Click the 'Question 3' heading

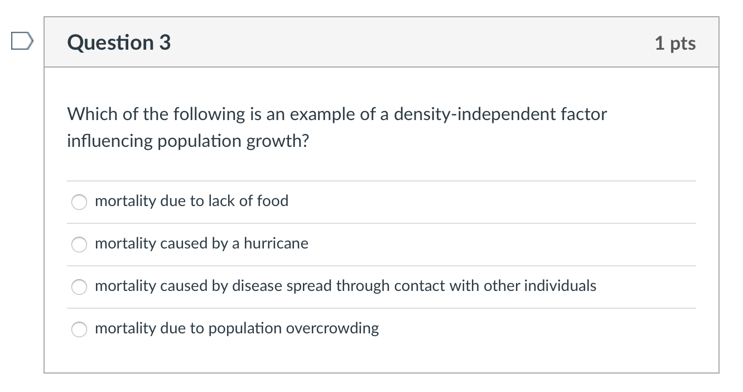click(x=119, y=42)
